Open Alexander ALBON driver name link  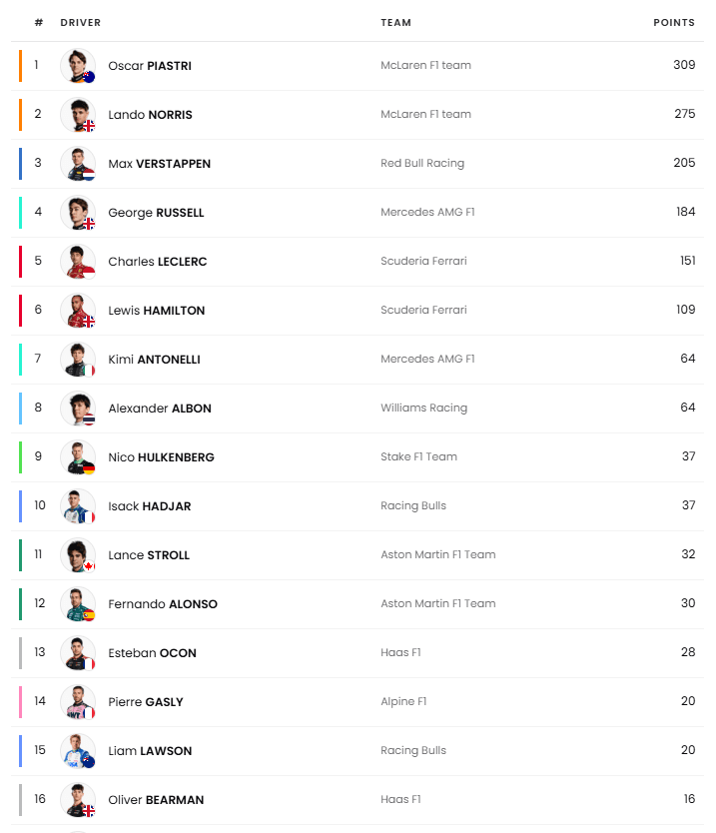(x=160, y=409)
